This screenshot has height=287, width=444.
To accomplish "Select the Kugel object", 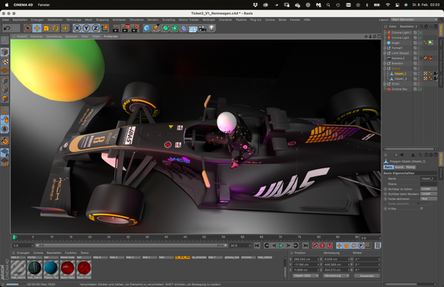I will (395, 43).
